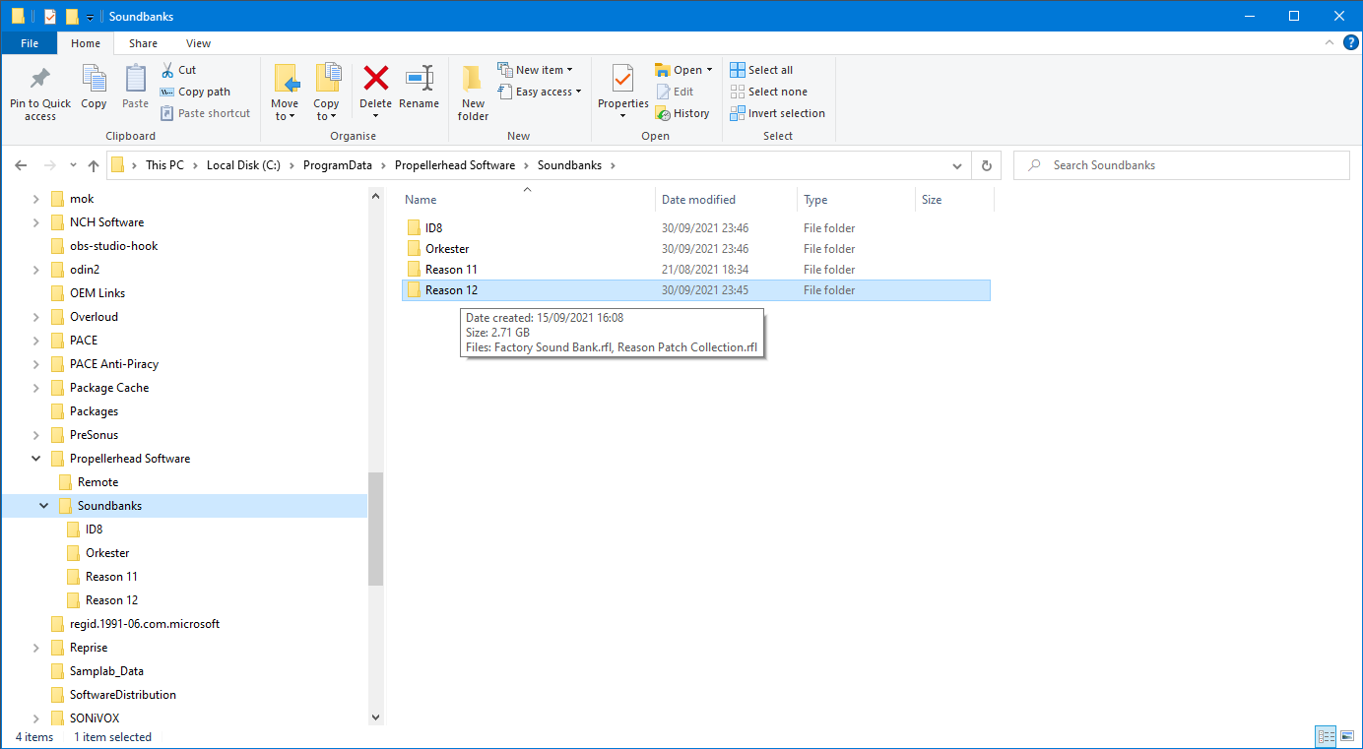Select Reason 12 in the navigation tree
This screenshot has width=1363, height=749.
(111, 600)
